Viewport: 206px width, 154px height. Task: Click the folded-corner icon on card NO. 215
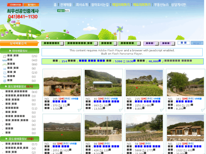[x=162, y=110]
